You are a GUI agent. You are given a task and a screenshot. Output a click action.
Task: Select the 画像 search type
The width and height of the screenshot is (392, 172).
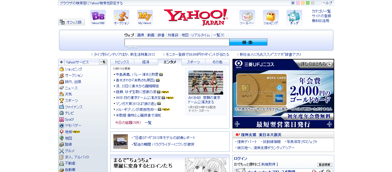click(x=141, y=35)
